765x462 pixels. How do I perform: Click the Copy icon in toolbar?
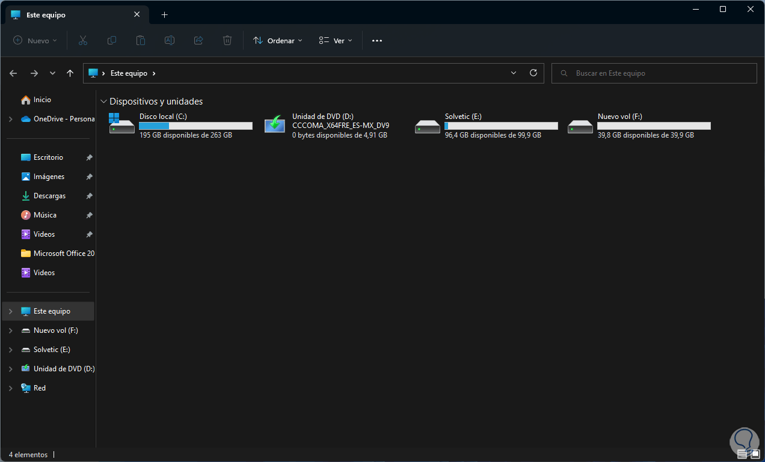pyautogui.click(x=112, y=40)
